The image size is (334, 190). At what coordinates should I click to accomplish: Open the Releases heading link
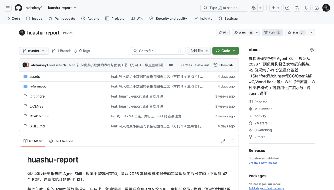tap(257, 150)
